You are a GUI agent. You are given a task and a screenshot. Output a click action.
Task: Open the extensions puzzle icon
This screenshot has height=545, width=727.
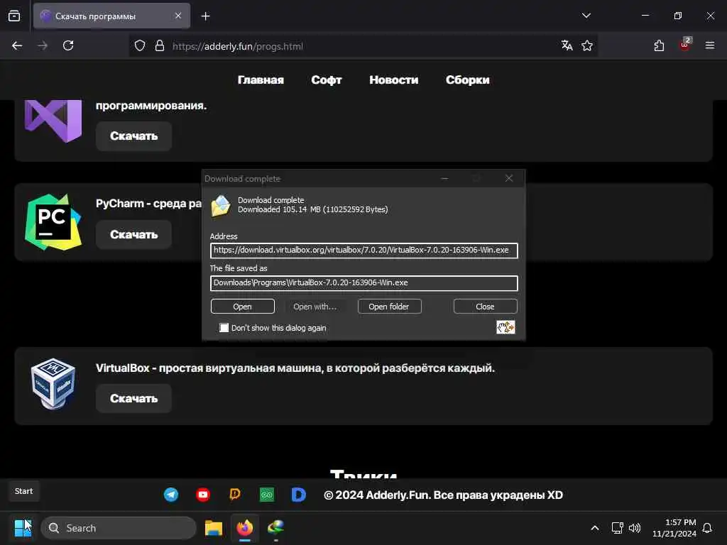659,45
